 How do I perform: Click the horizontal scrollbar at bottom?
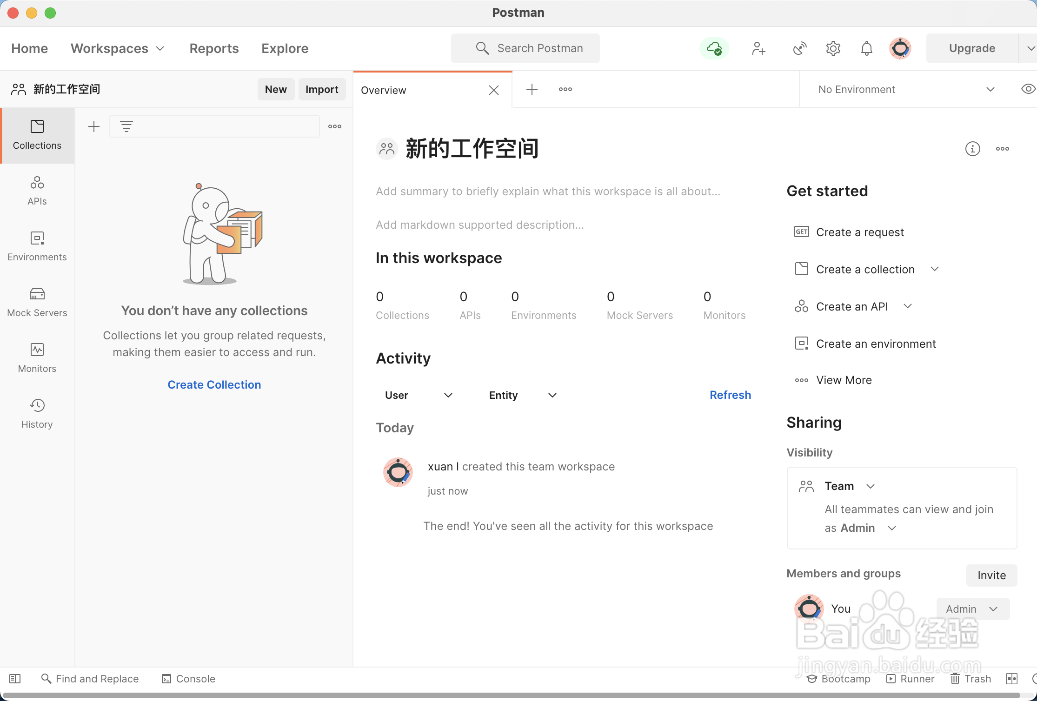(x=512, y=696)
